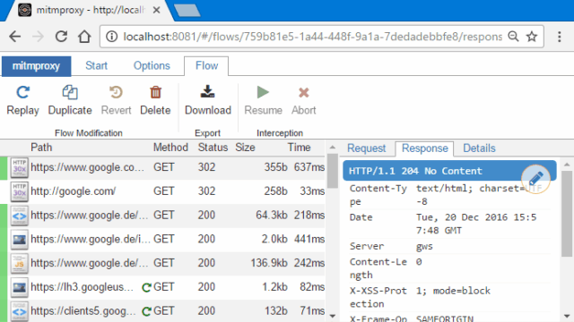Open the browser home page
This screenshot has height=322, width=574.
click(84, 37)
